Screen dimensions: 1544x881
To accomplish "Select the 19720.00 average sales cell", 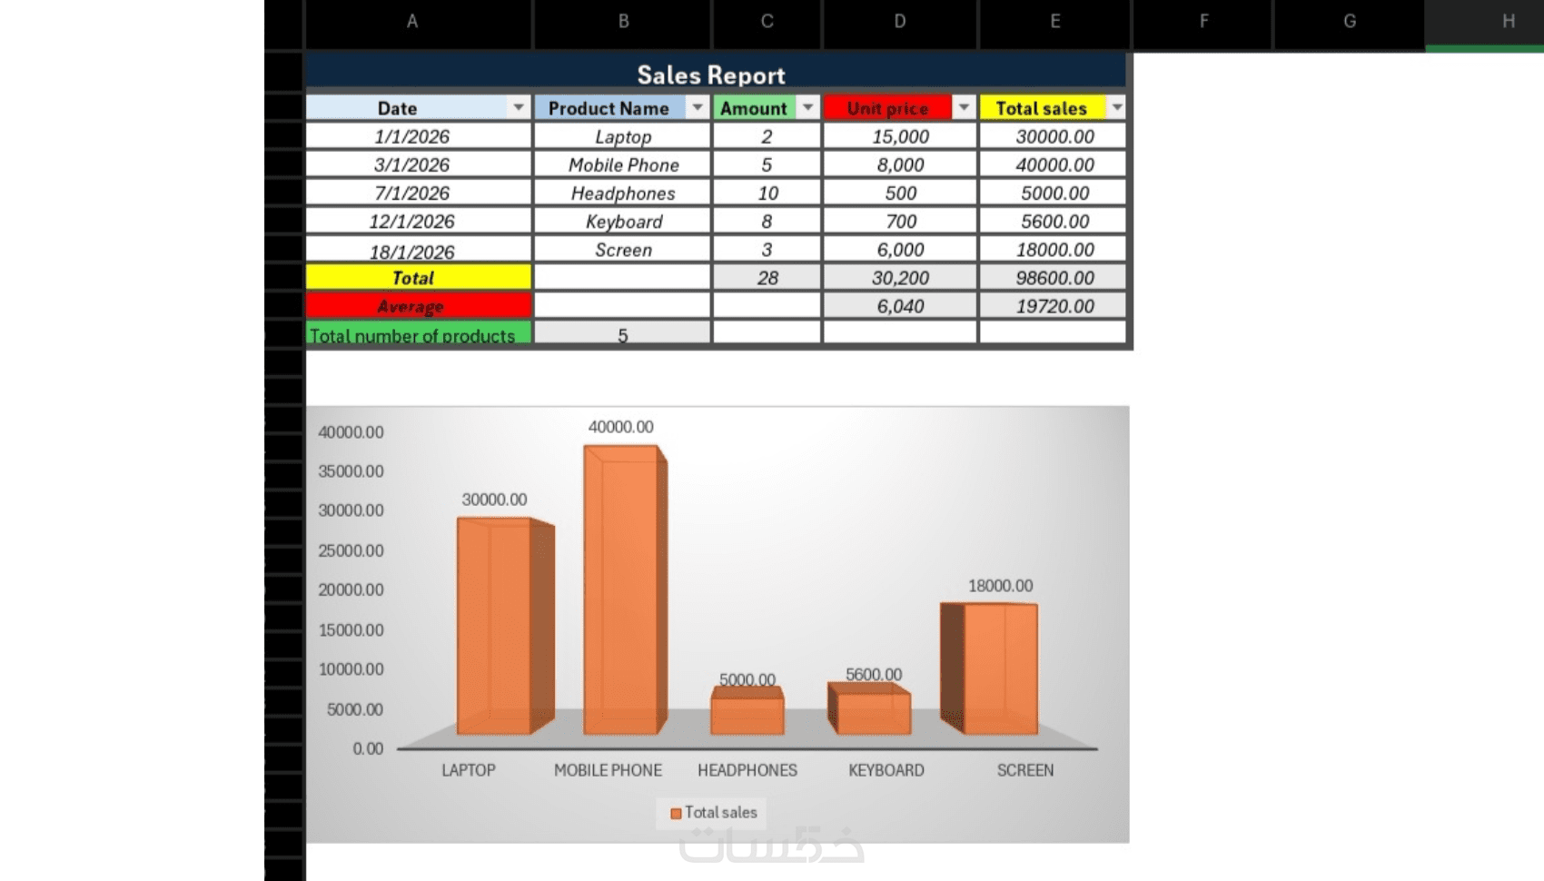I will pyautogui.click(x=1054, y=305).
